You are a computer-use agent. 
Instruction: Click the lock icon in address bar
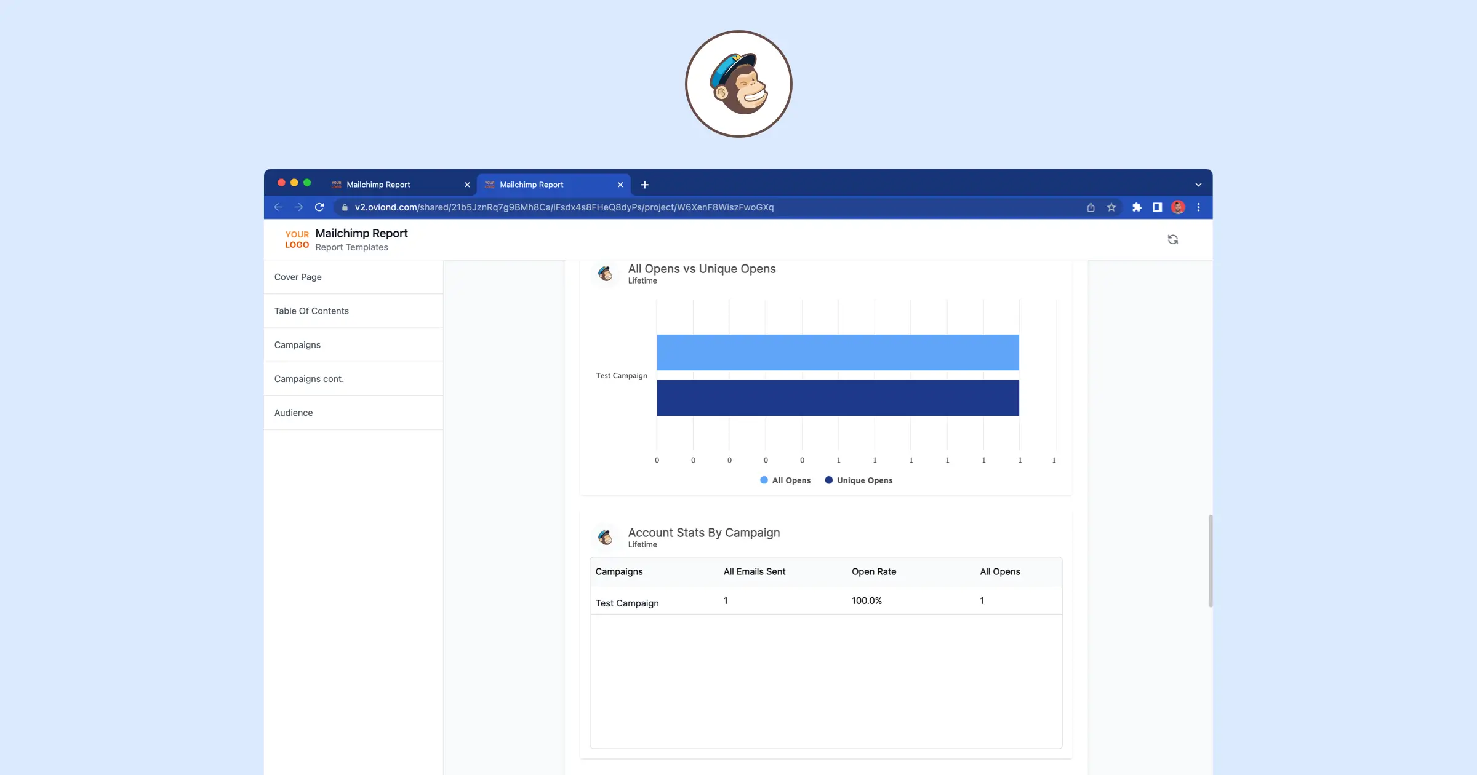(345, 207)
